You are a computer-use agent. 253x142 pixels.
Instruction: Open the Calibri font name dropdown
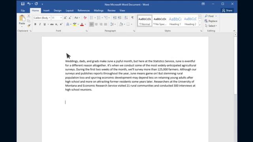(x=49, y=18)
